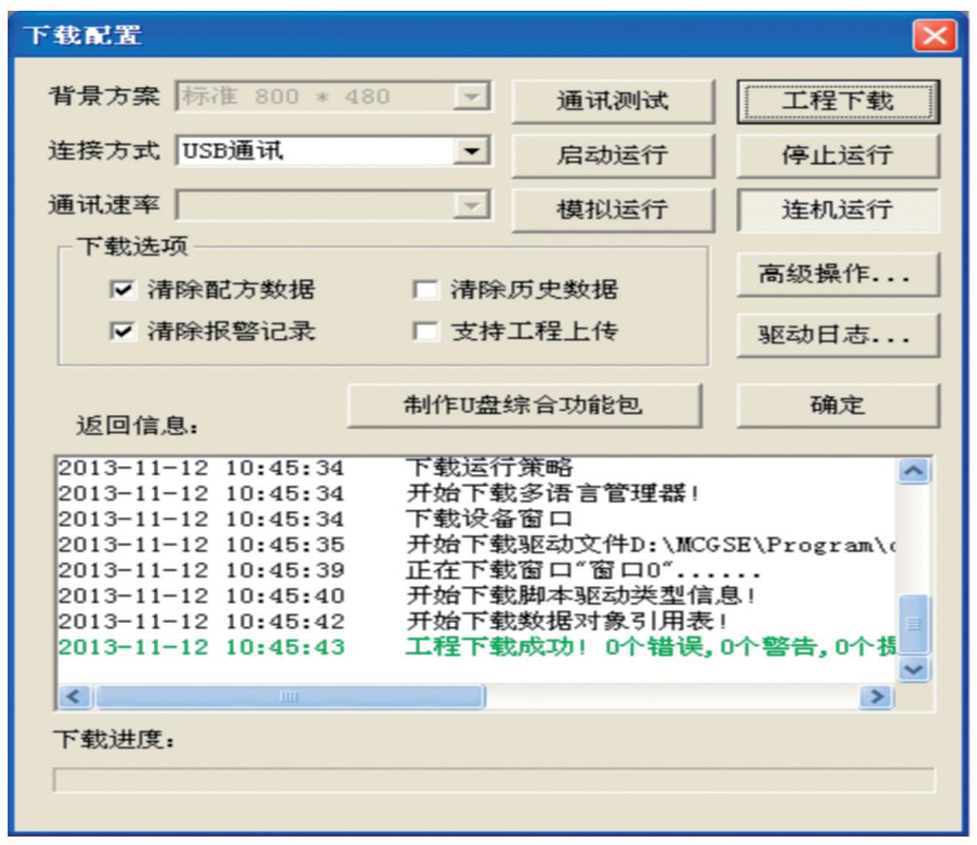Viewport: 977px width, 845px height.
Task: Open 驱动日志... viewer
Action: 837,335
